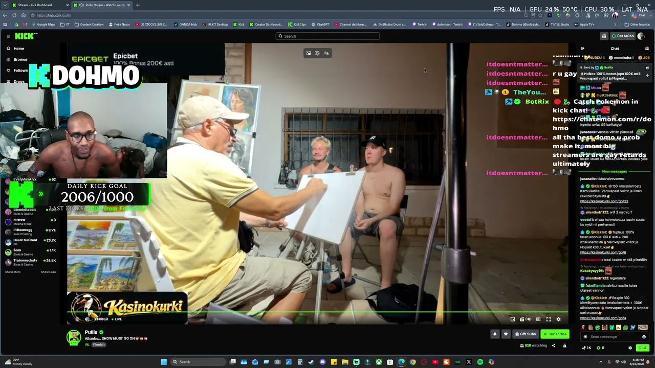Open the Kick sidebar hamburger menu
Image resolution: width=655 pixels, height=368 pixels.
pyautogui.click(x=8, y=36)
